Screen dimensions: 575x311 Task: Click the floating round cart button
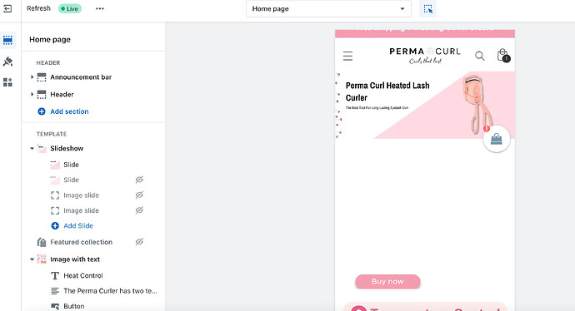pyautogui.click(x=497, y=139)
